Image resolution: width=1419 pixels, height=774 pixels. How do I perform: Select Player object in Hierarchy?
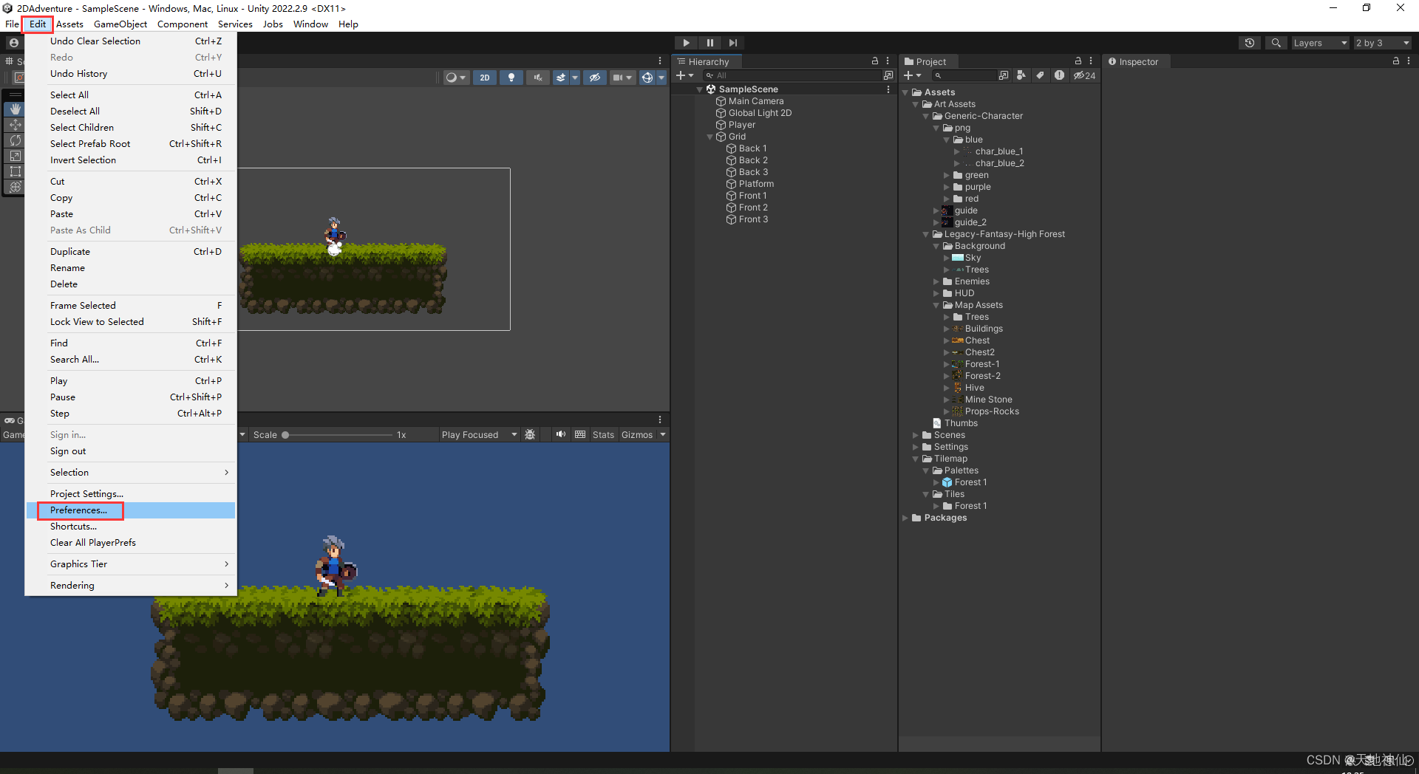[x=741, y=125]
